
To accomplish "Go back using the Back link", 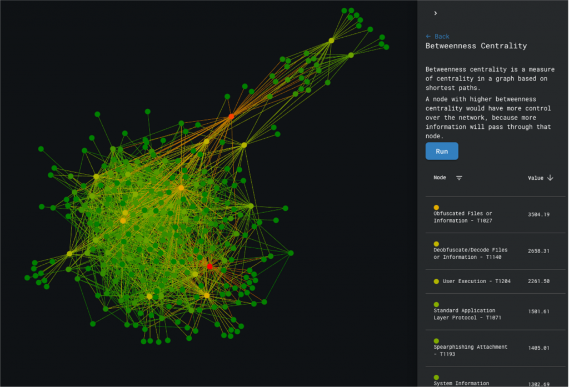I will (437, 37).
